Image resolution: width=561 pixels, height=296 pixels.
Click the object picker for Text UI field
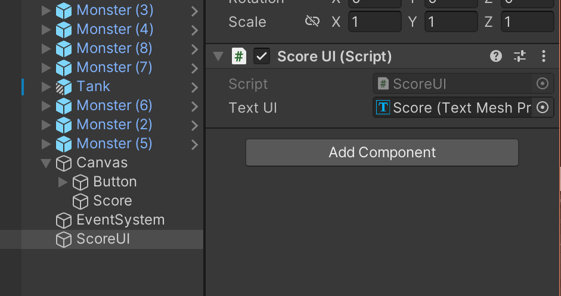click(543, 108)
